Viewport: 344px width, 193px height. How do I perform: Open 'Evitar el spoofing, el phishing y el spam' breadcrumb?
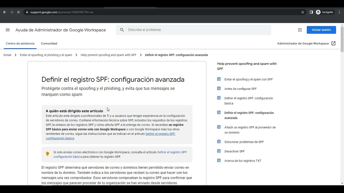click(x=46, y=55)
